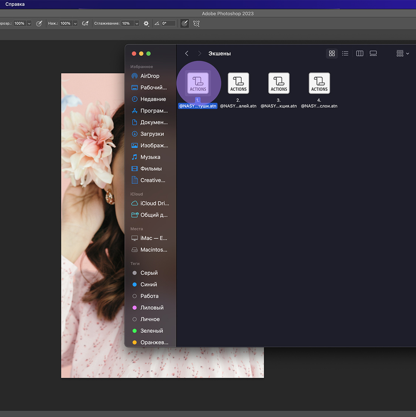The image size is (416, 417).
Task: Open AirDrop from the sidebar
Action: 150,76
